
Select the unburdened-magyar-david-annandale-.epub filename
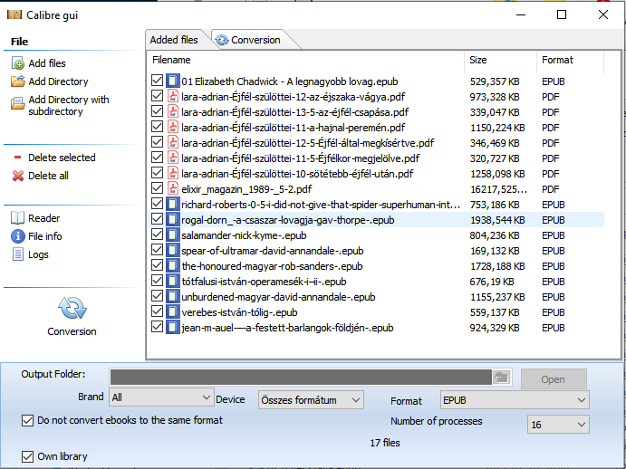point(278,297)
